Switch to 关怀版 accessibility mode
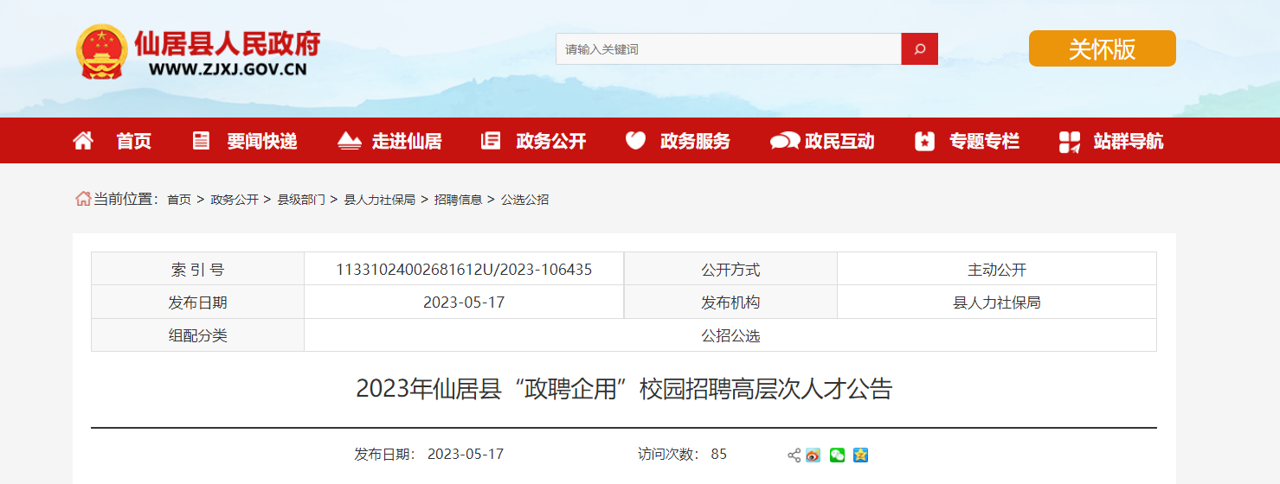Viewport: 1280px width, 484px height. [1103, 48]
